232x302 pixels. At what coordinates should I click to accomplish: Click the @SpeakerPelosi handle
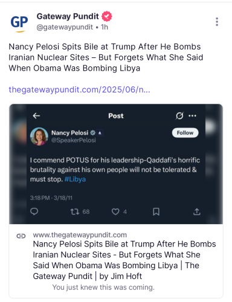click(x=74, y=140)
